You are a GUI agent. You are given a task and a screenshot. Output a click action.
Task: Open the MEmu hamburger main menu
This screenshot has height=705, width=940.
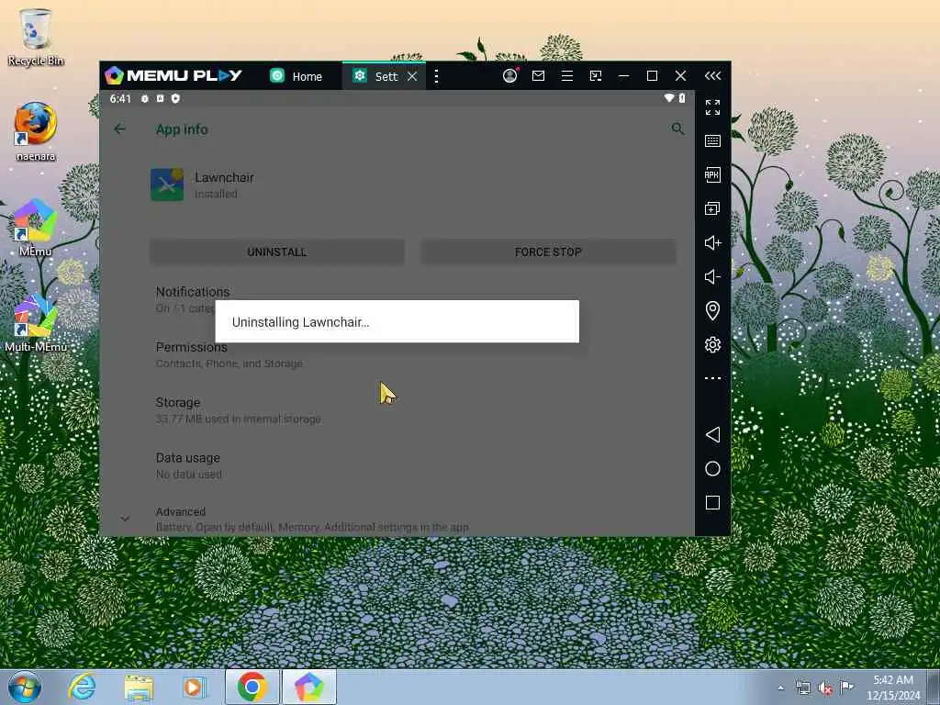[567, 75]
